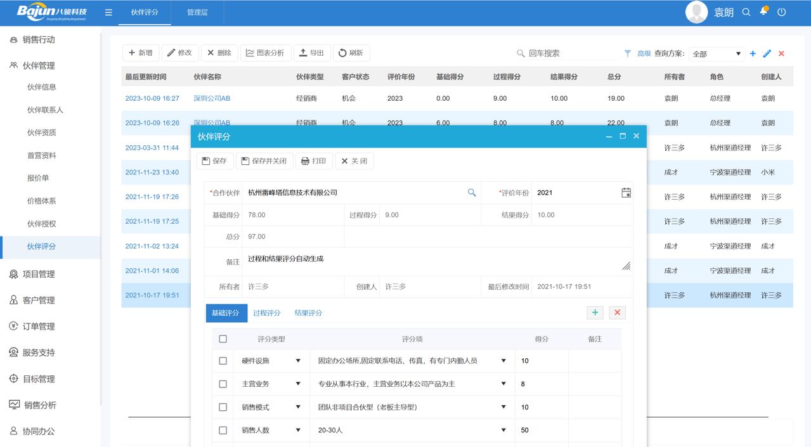This screenshot has width=811, height=447.
Task: Check the 主营业务 row checkbox
Action: coord(223,384)
